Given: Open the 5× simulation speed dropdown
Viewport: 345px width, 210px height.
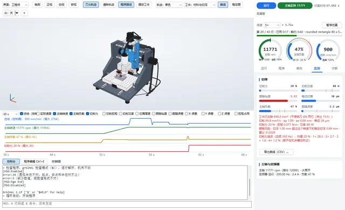Looking at the screenshot, I should coord(272,25).
